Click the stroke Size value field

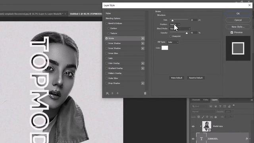tap(194, 20)
